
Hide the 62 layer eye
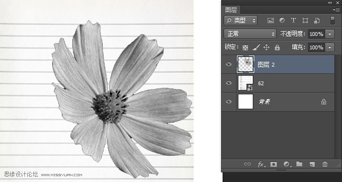229,83
